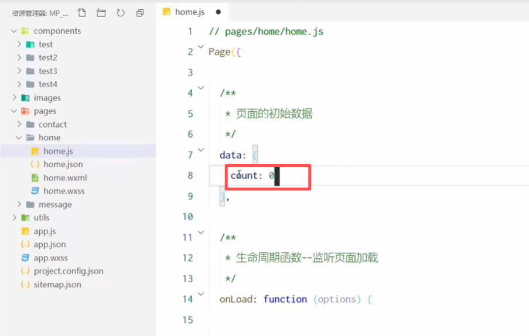This screenshot has height=336, width=529.
Task: Expand the utils folder chevron
Action: [x=14, y=217]
